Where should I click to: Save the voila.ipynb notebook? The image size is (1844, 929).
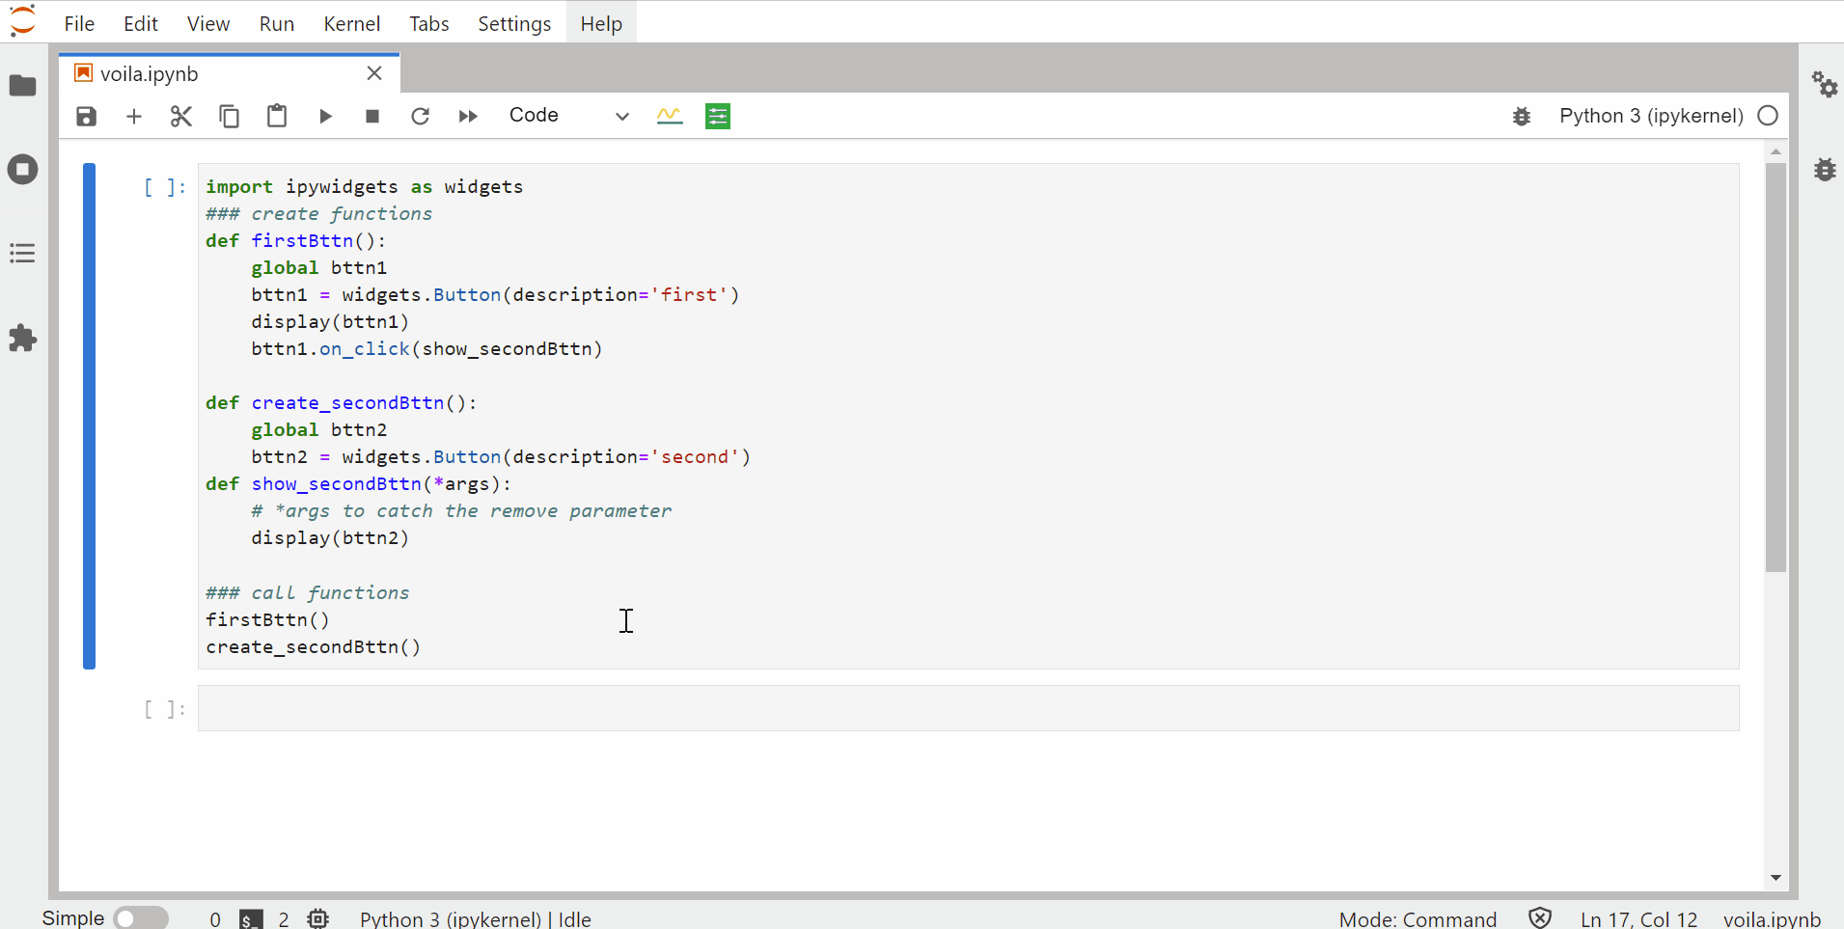click(x=85, y=116)
